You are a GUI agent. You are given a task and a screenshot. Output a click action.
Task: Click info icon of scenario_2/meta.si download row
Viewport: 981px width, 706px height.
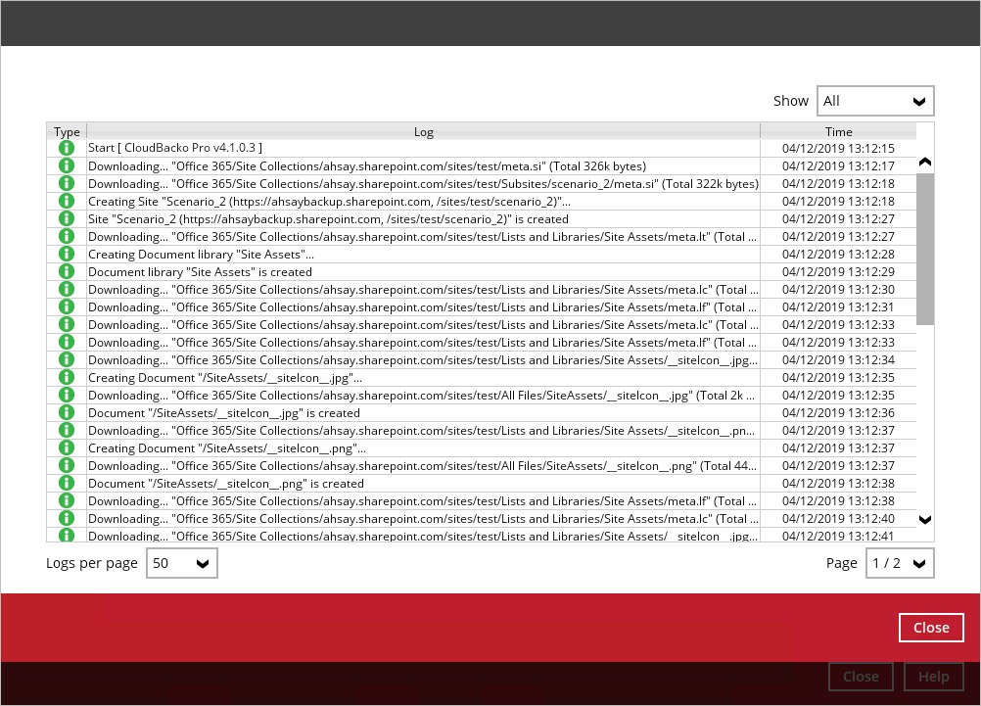point(67,183)
